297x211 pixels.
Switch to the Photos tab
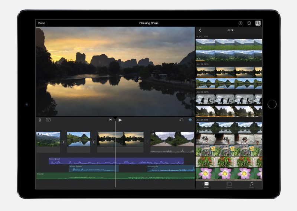click(229, 184)
